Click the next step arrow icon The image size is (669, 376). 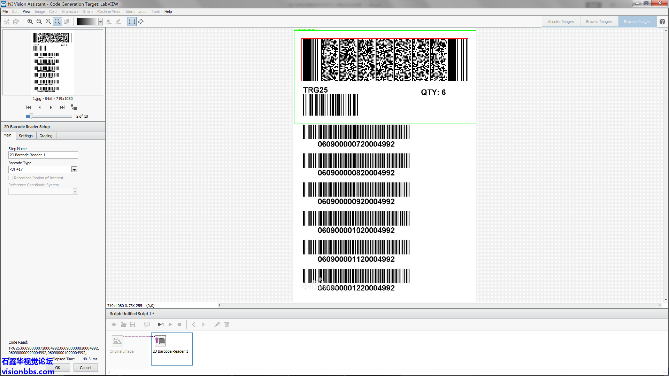[203, 324]
